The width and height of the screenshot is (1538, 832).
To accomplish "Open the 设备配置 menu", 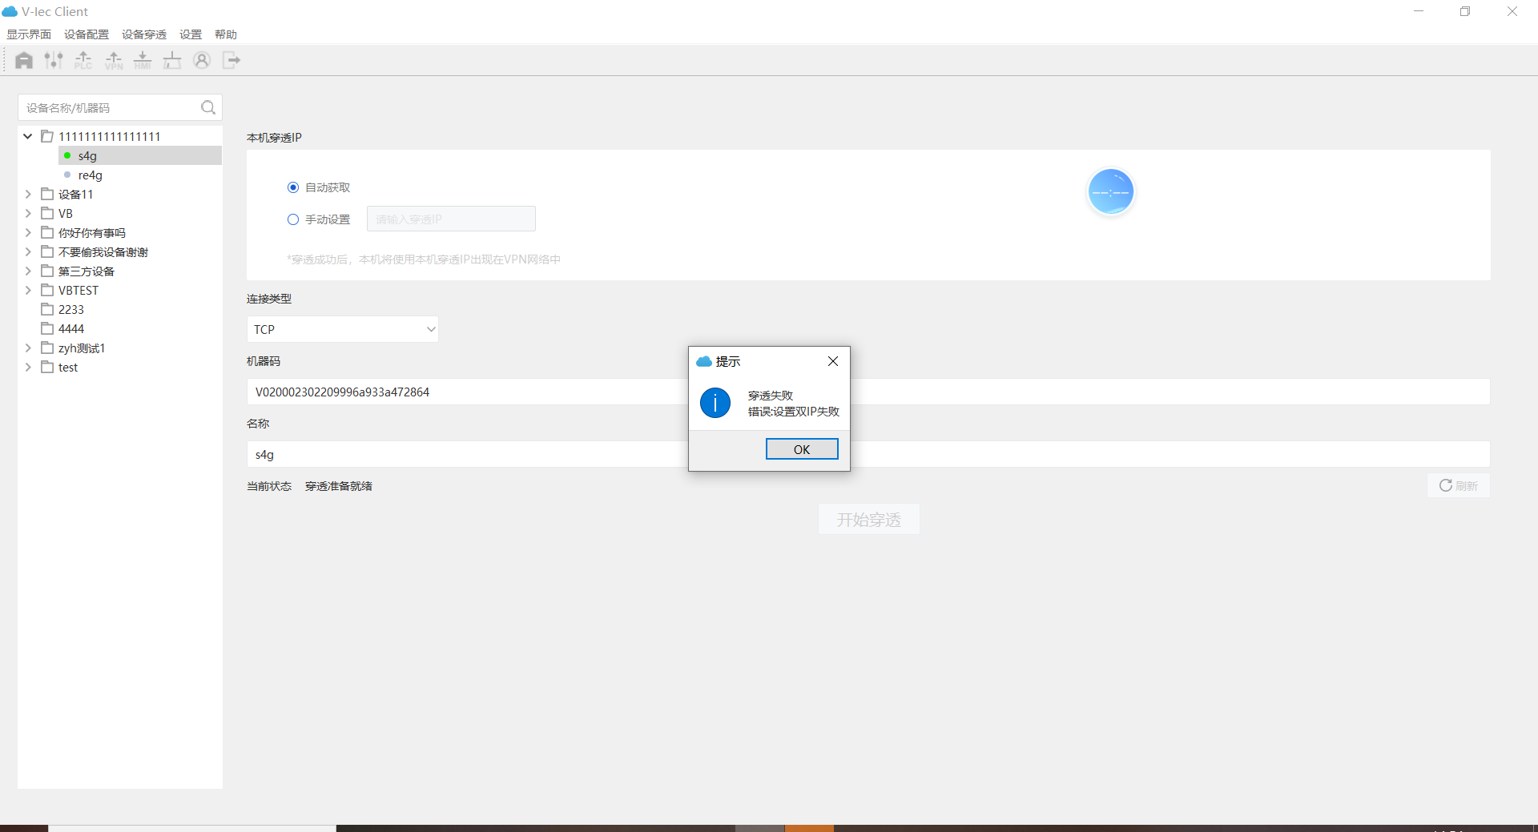I will click(87, 34).
